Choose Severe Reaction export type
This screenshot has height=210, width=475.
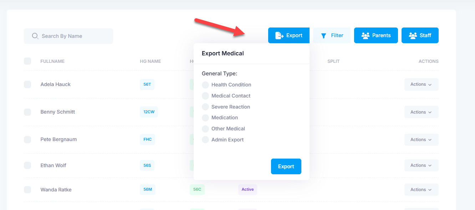(x=205, y=107)
